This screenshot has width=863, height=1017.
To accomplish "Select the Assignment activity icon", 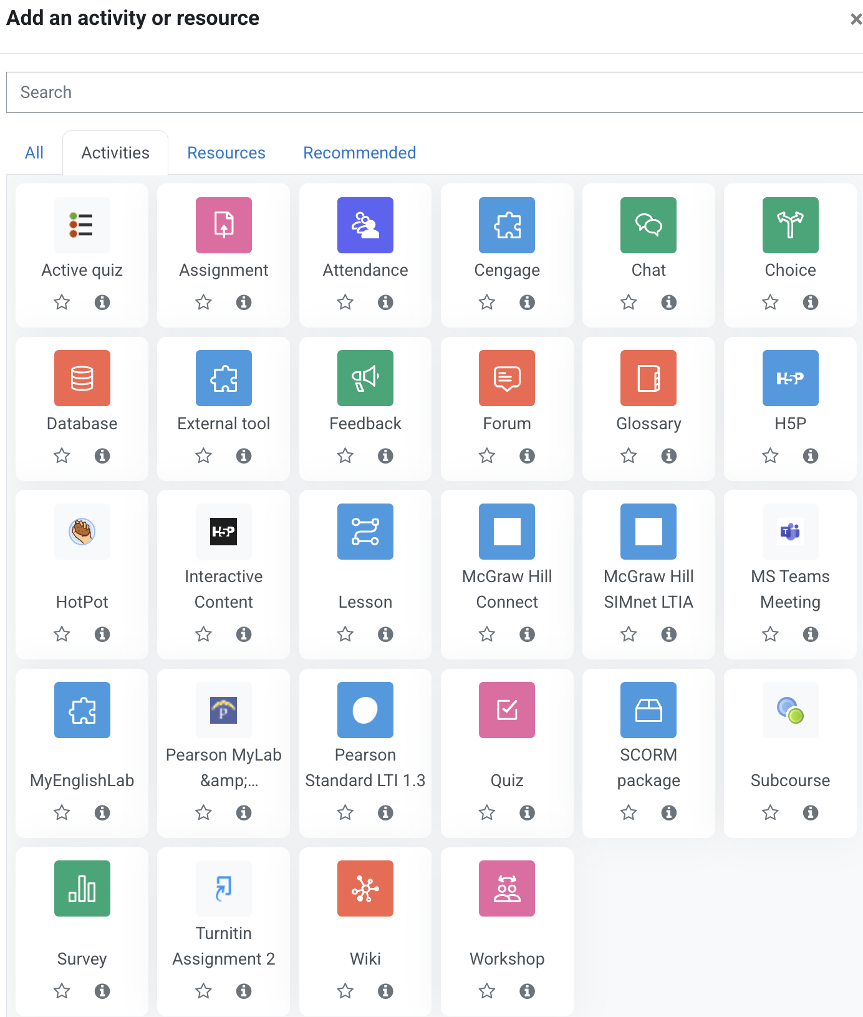I will pos(223,225).
